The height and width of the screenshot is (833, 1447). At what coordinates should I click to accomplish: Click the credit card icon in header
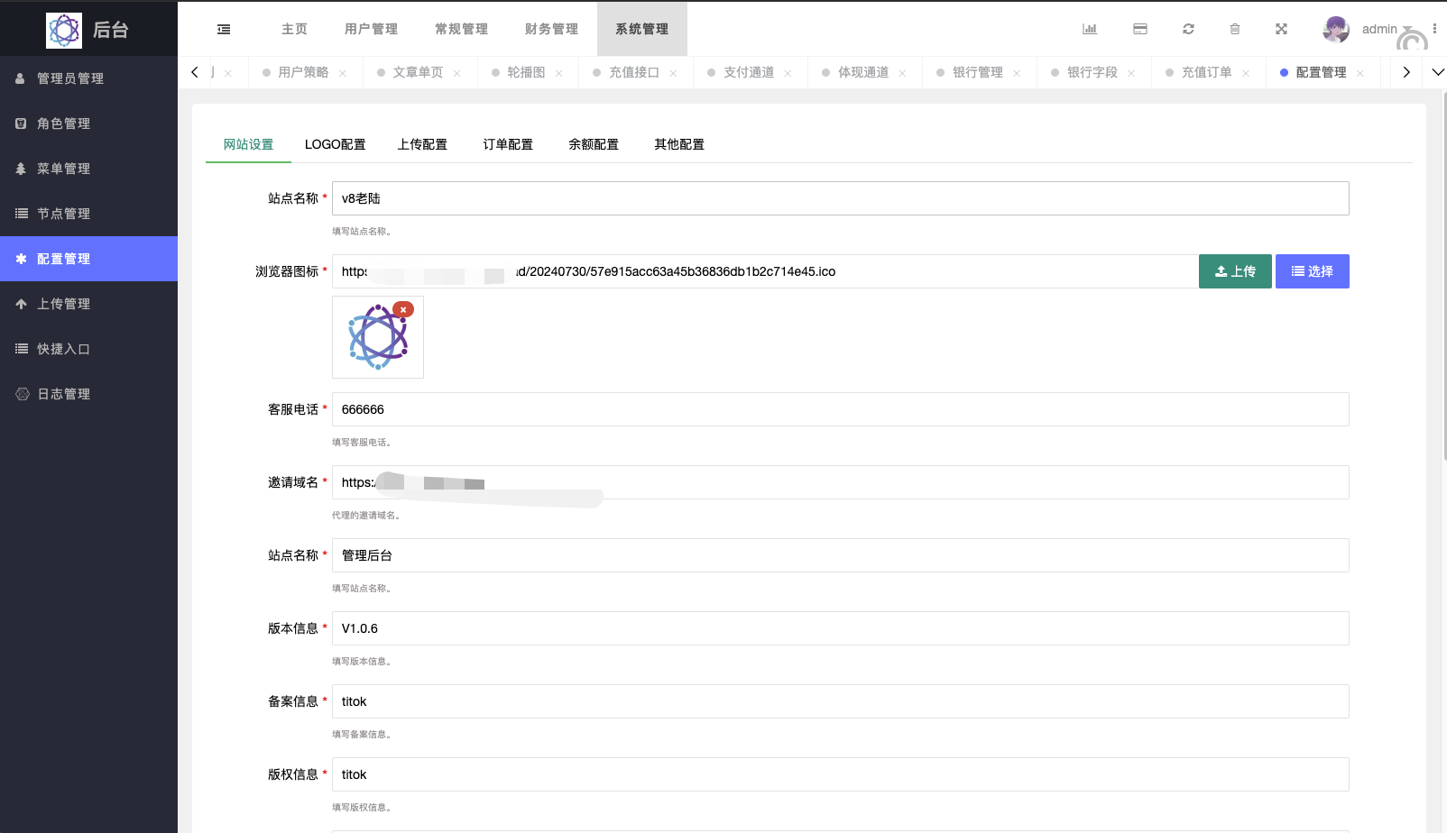pyautogui.click(x=1140, y=29)
